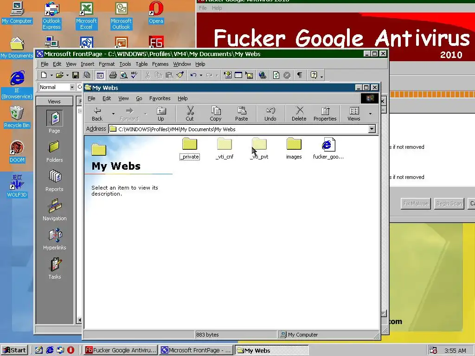Click the Print icon in FrontPage toolbar
This screenshot has height=356, width=475.
tap(113, 75)
